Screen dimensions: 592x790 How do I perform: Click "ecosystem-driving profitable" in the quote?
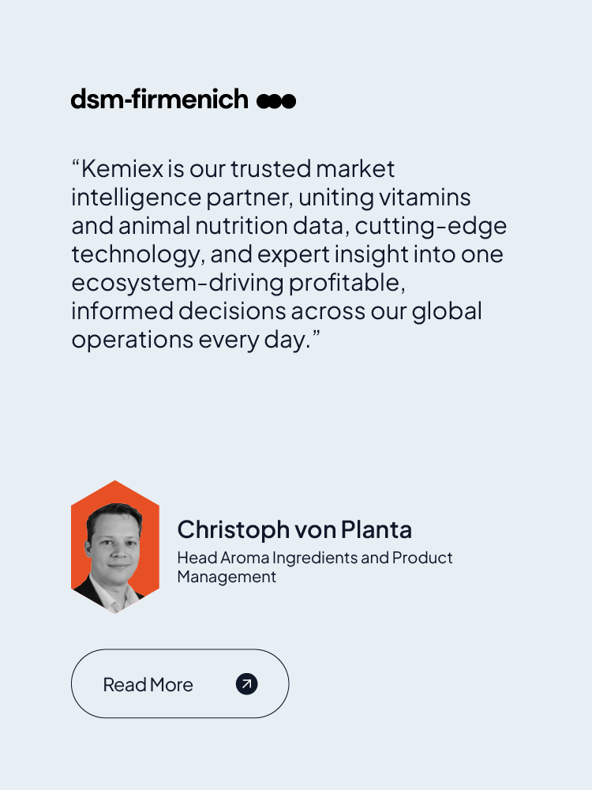tap(238, 283)
